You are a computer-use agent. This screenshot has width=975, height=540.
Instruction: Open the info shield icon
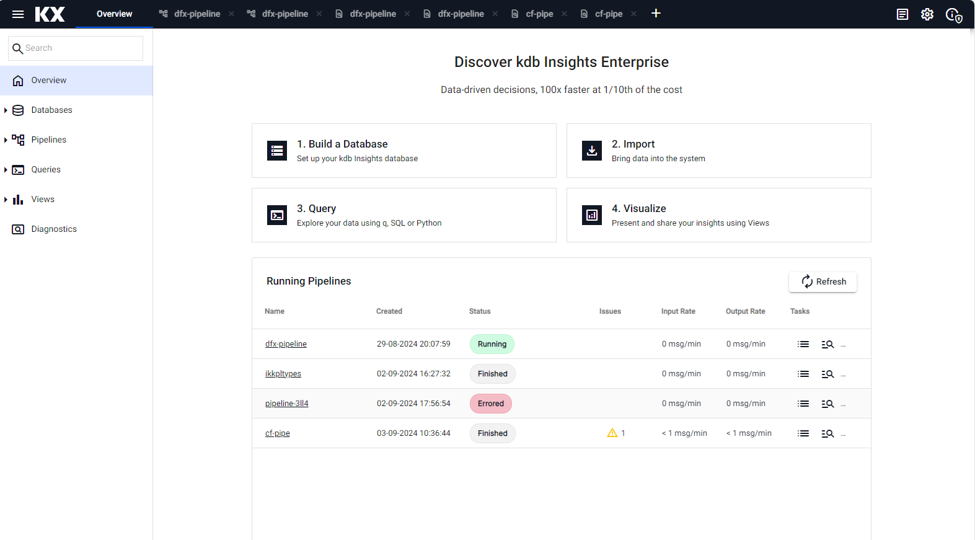click(x=954, y=15)
